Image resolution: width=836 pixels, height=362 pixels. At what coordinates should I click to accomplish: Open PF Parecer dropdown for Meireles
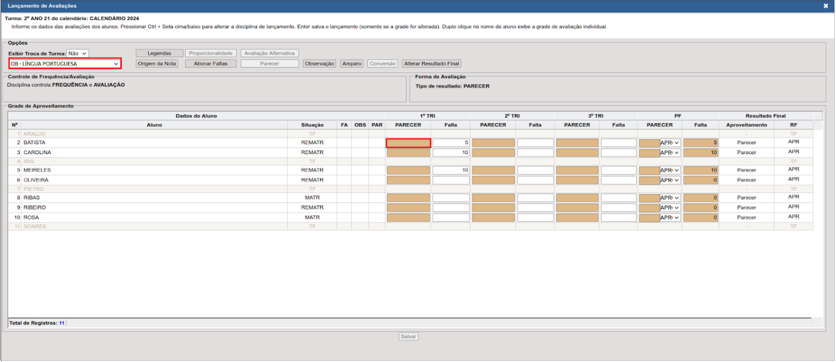670,170
